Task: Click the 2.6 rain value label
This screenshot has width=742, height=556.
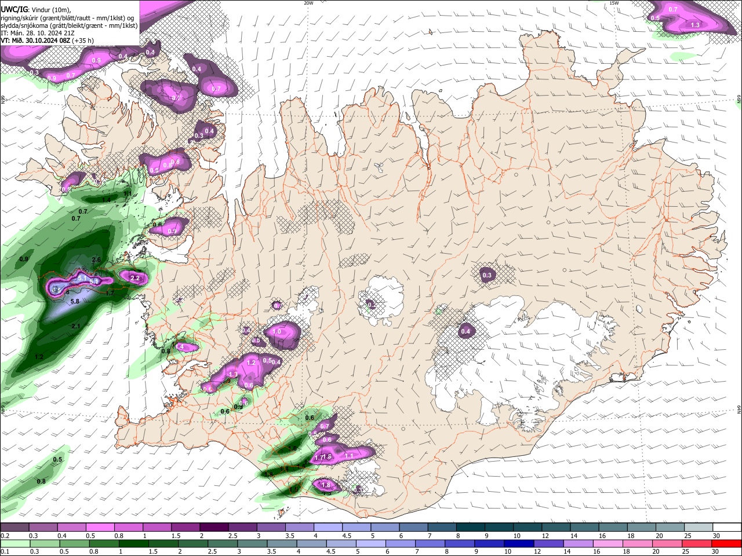Action: pyautogui.click(x=96, y=259)
